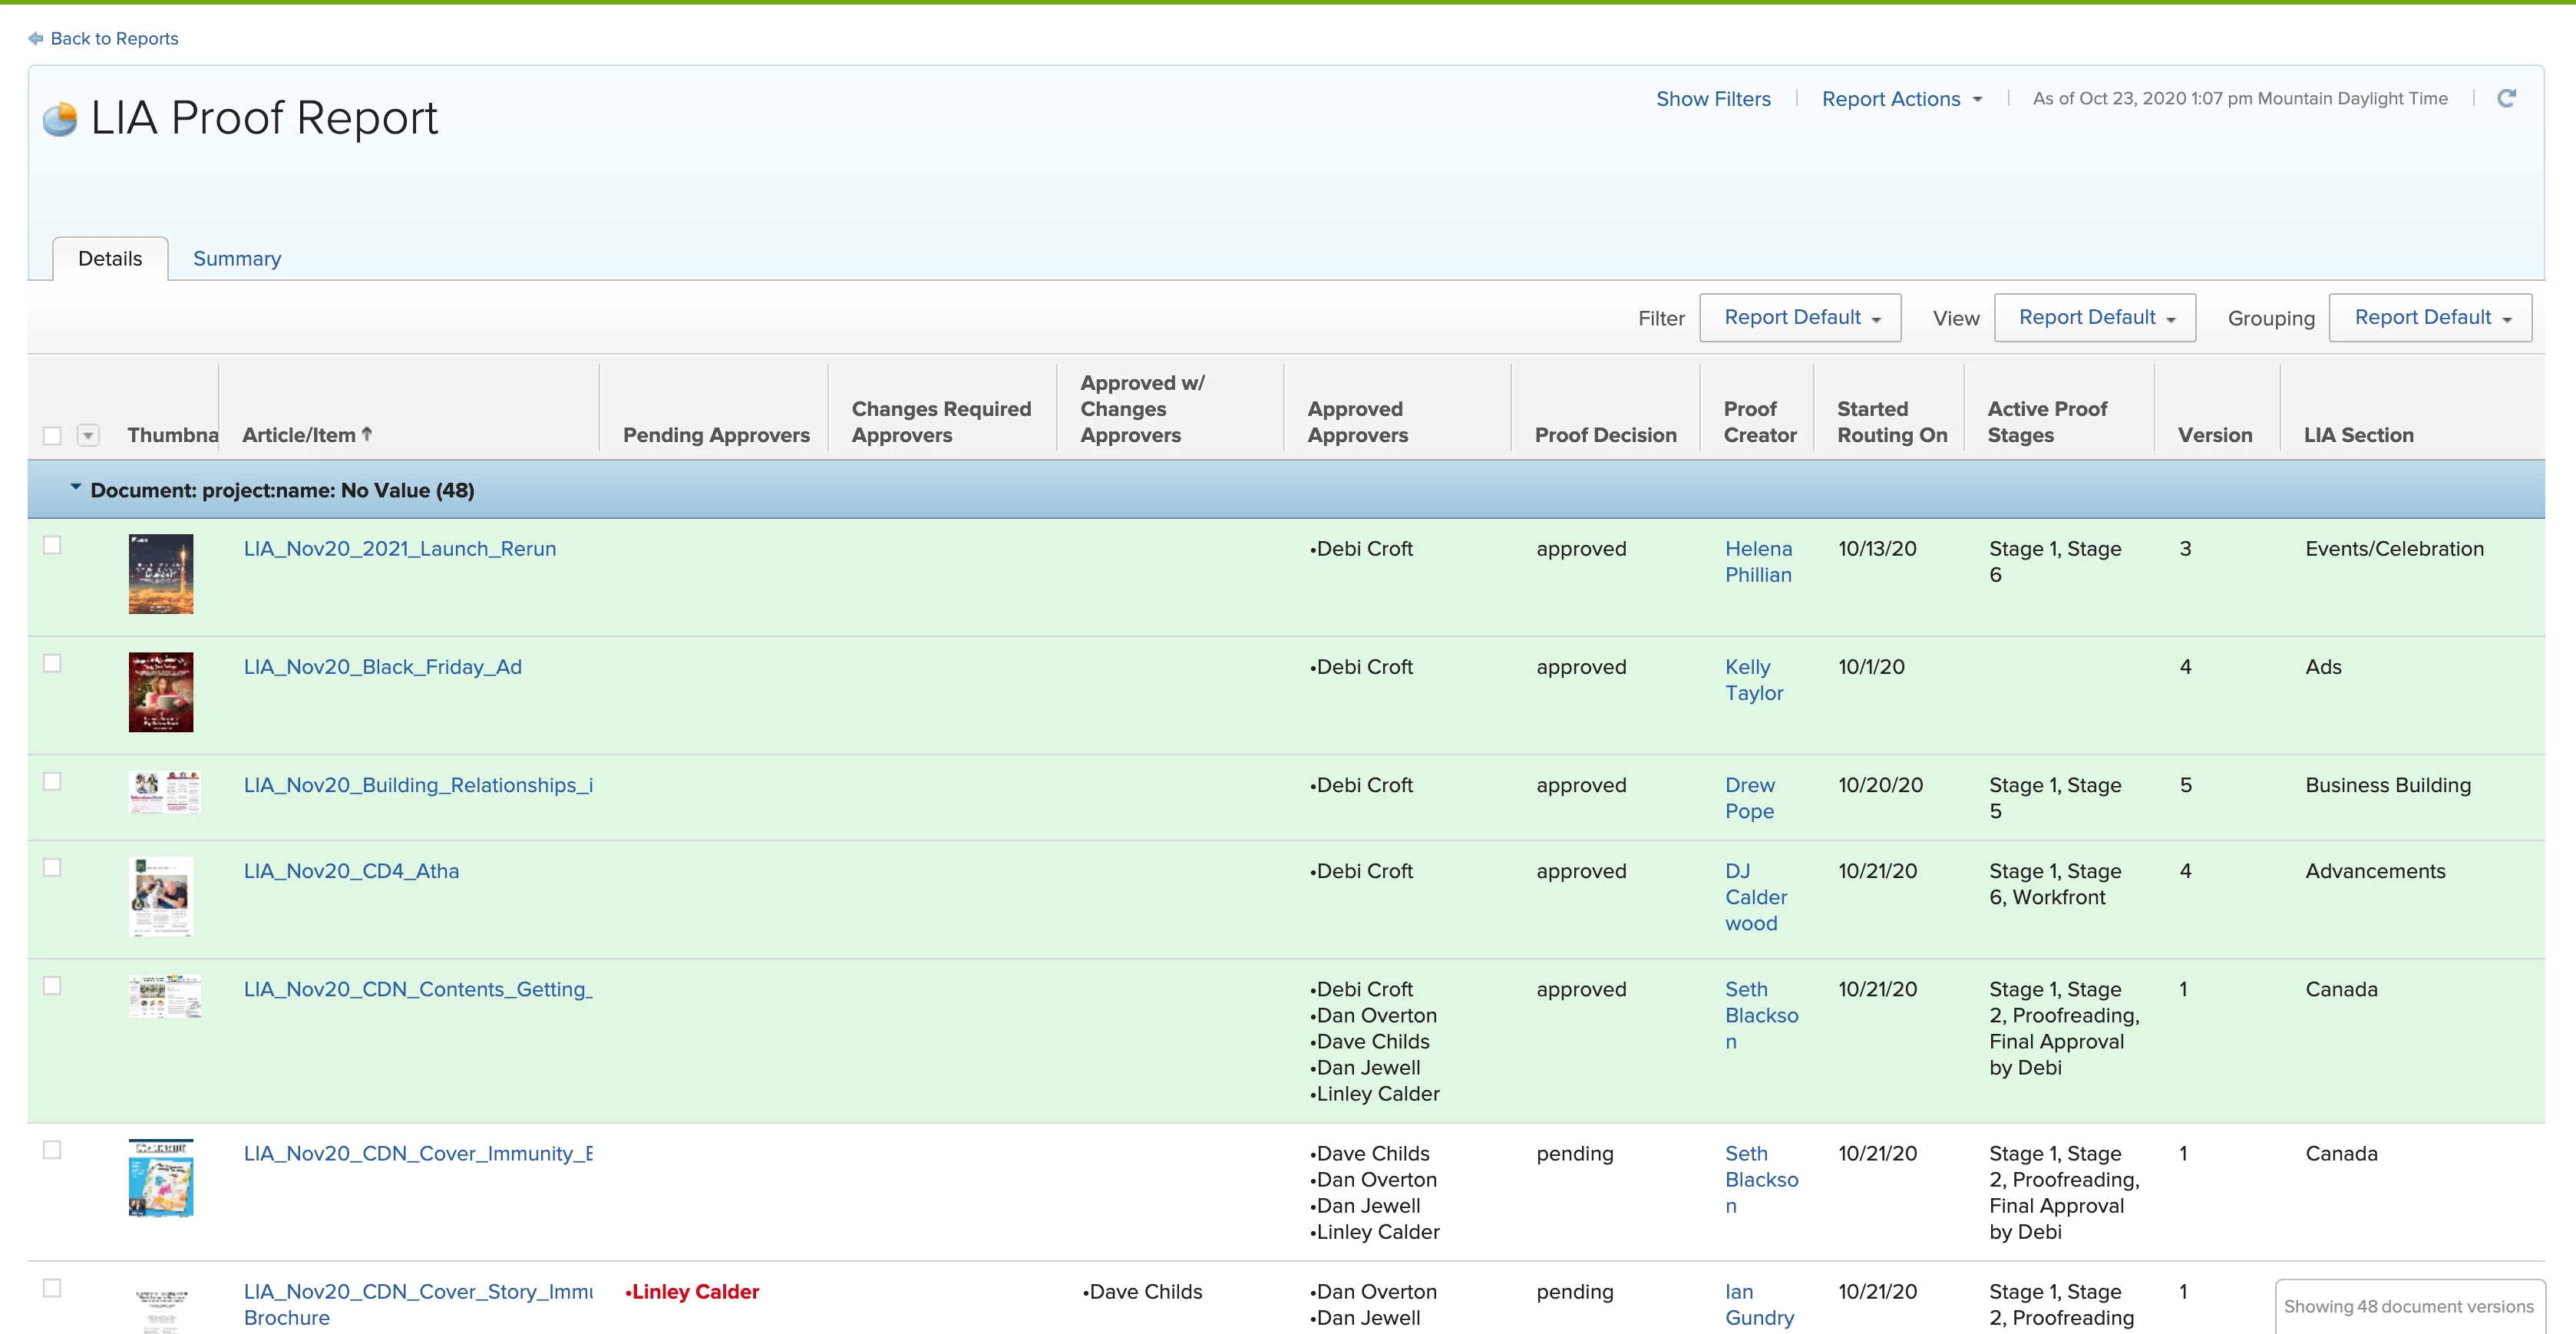
Task: Check the LIA_Nov20_2021_Launch_Rerun row checkbox
Action: click(52, 545)
